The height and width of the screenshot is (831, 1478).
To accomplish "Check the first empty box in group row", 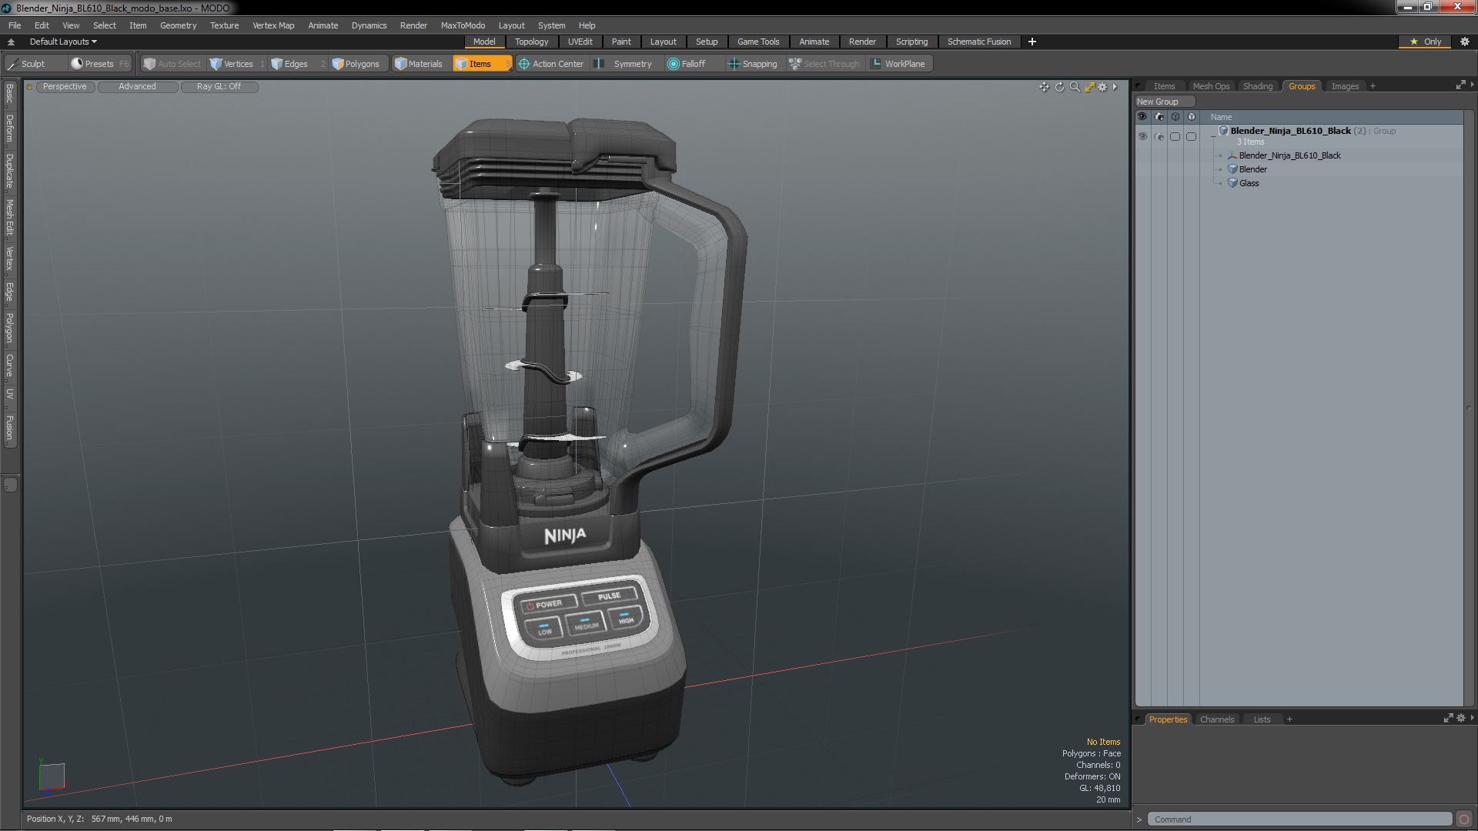I will pyautogui.click(x=1175, y=136).
